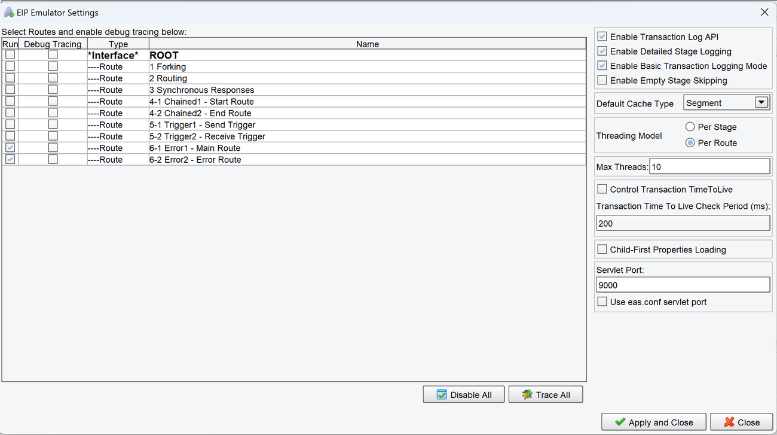Uncheck Run for 6-2 Error2 Error Route
The width and height of the screenshot is (777, 435).
click(10, 159)
